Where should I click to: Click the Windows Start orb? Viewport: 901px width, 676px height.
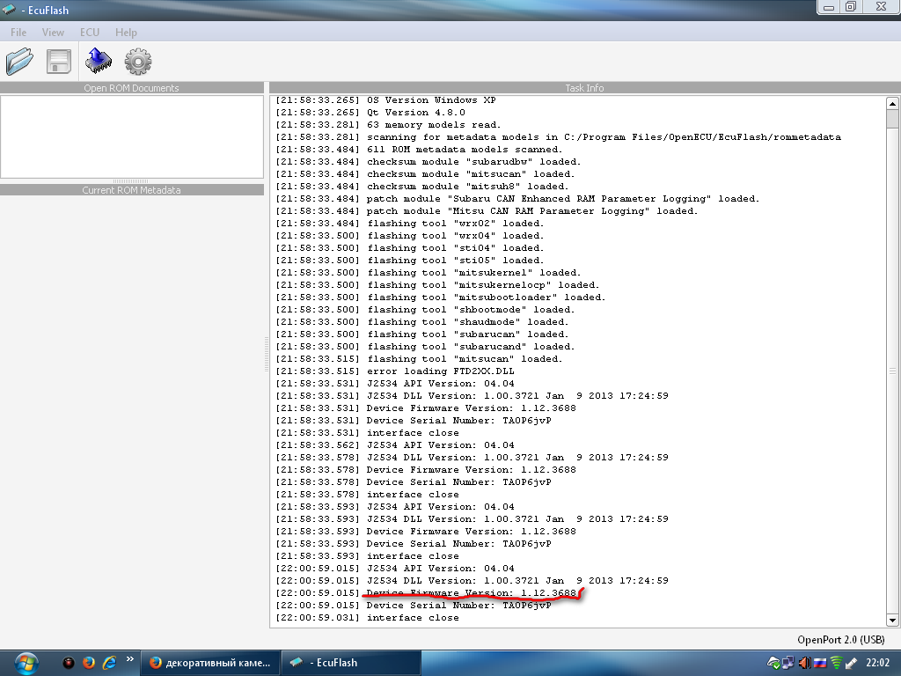click(x=26, y=664)
